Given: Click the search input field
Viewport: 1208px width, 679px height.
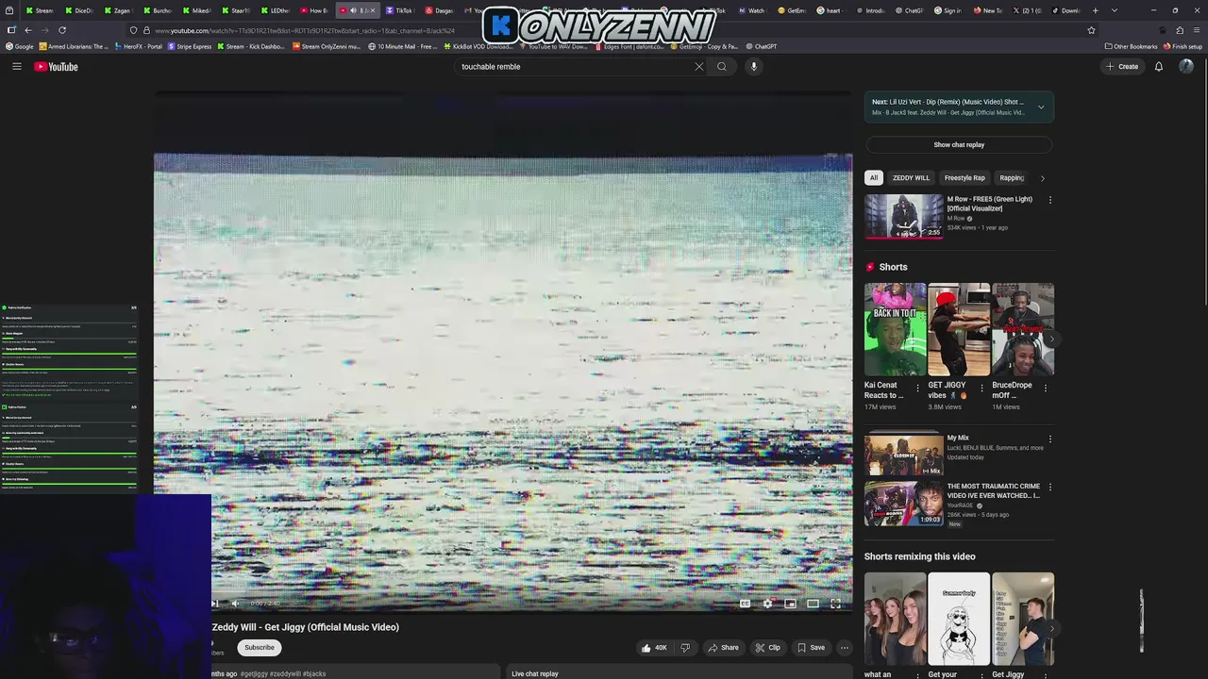Looking at the screenshot, I should [574, 67].
